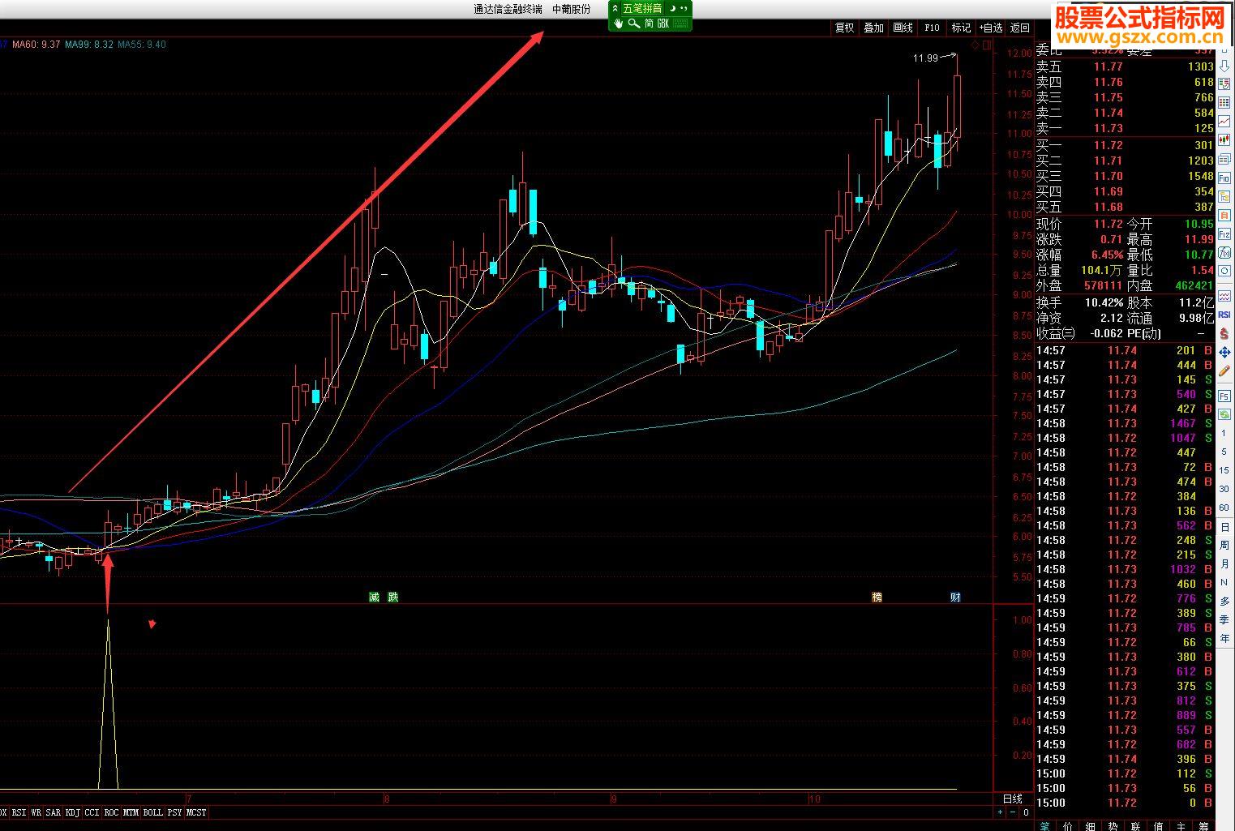The image size is (1235, 831).
Task: Click the blue four-arrow move icon
Action: tap(1224, 352)
